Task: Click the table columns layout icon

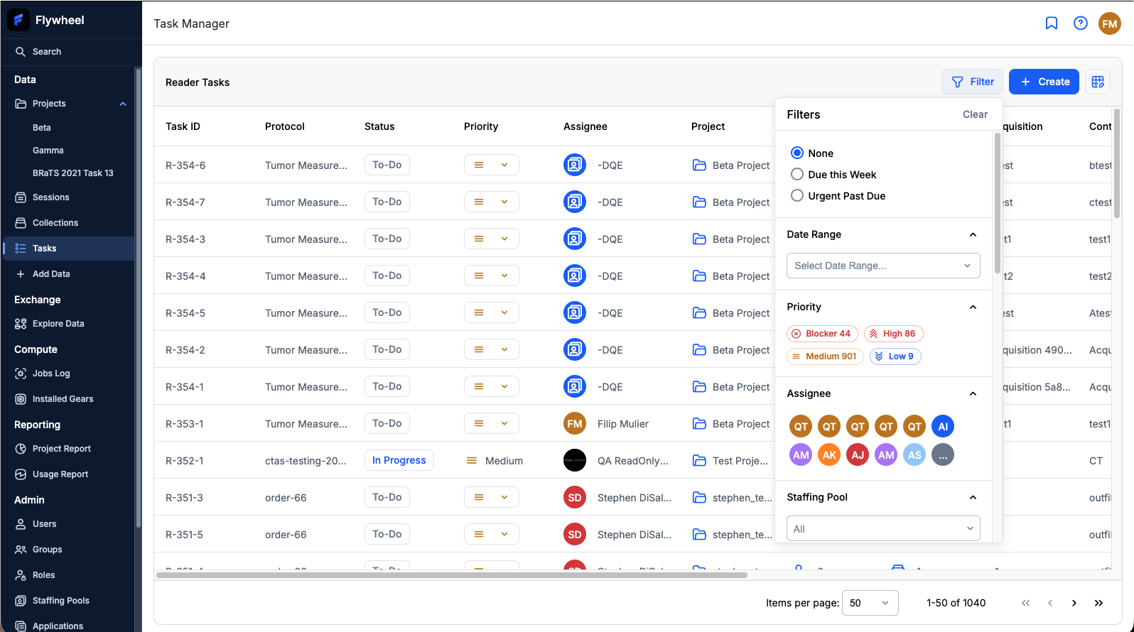Action: (1098, 82)
